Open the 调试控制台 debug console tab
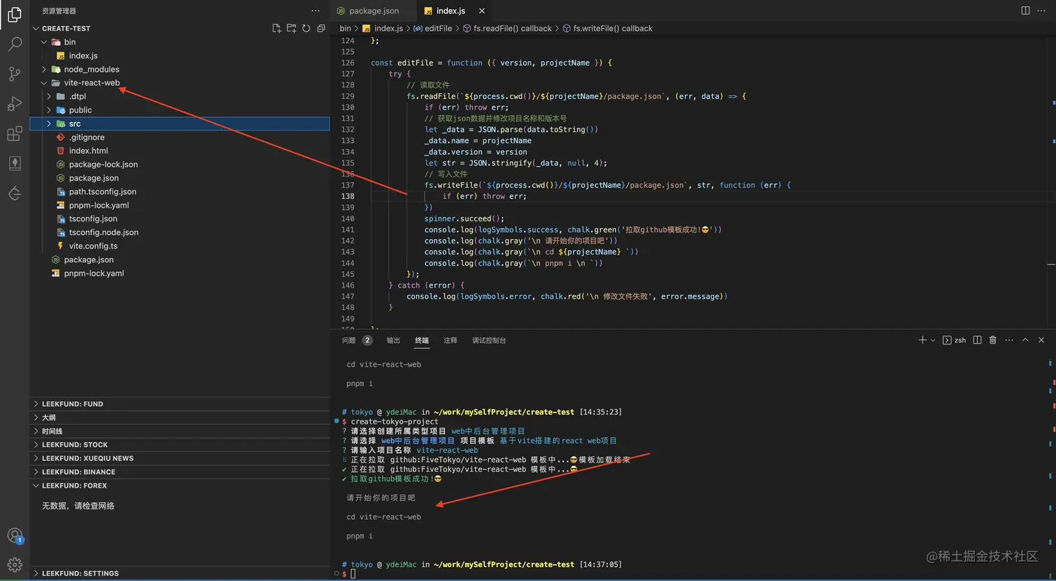1056x581 pixels. click(489, 340)
